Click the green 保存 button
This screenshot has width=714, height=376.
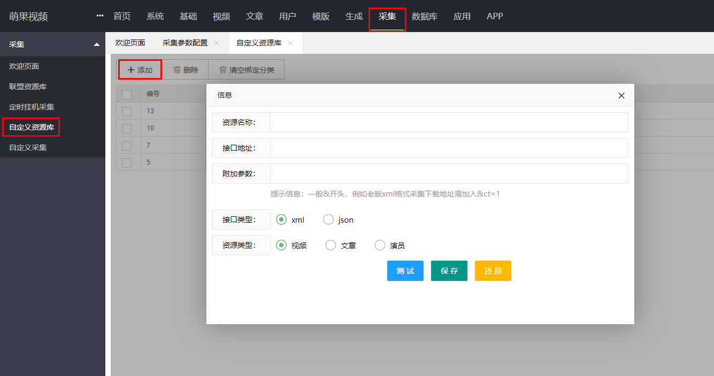click(x=449, y=271)
